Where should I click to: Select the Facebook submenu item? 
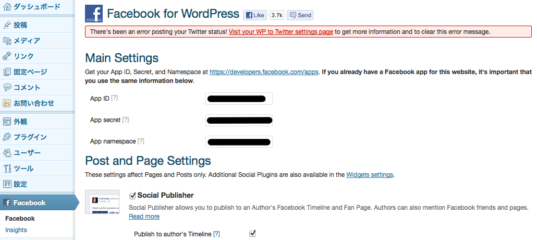click(20, 219)
